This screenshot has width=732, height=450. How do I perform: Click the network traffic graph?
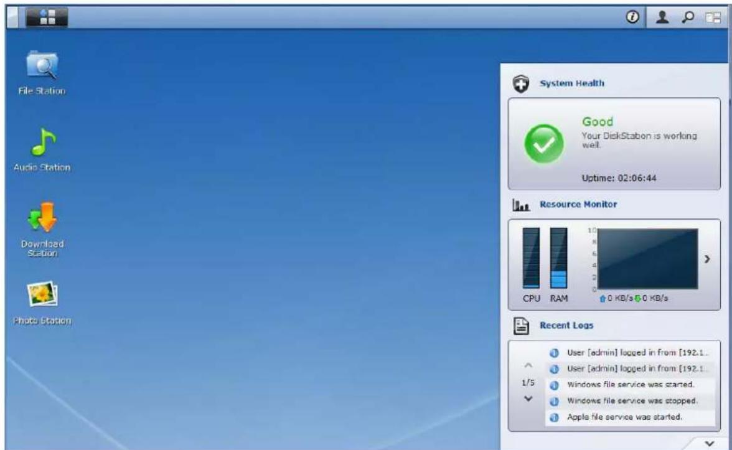(x=648, y=259)
